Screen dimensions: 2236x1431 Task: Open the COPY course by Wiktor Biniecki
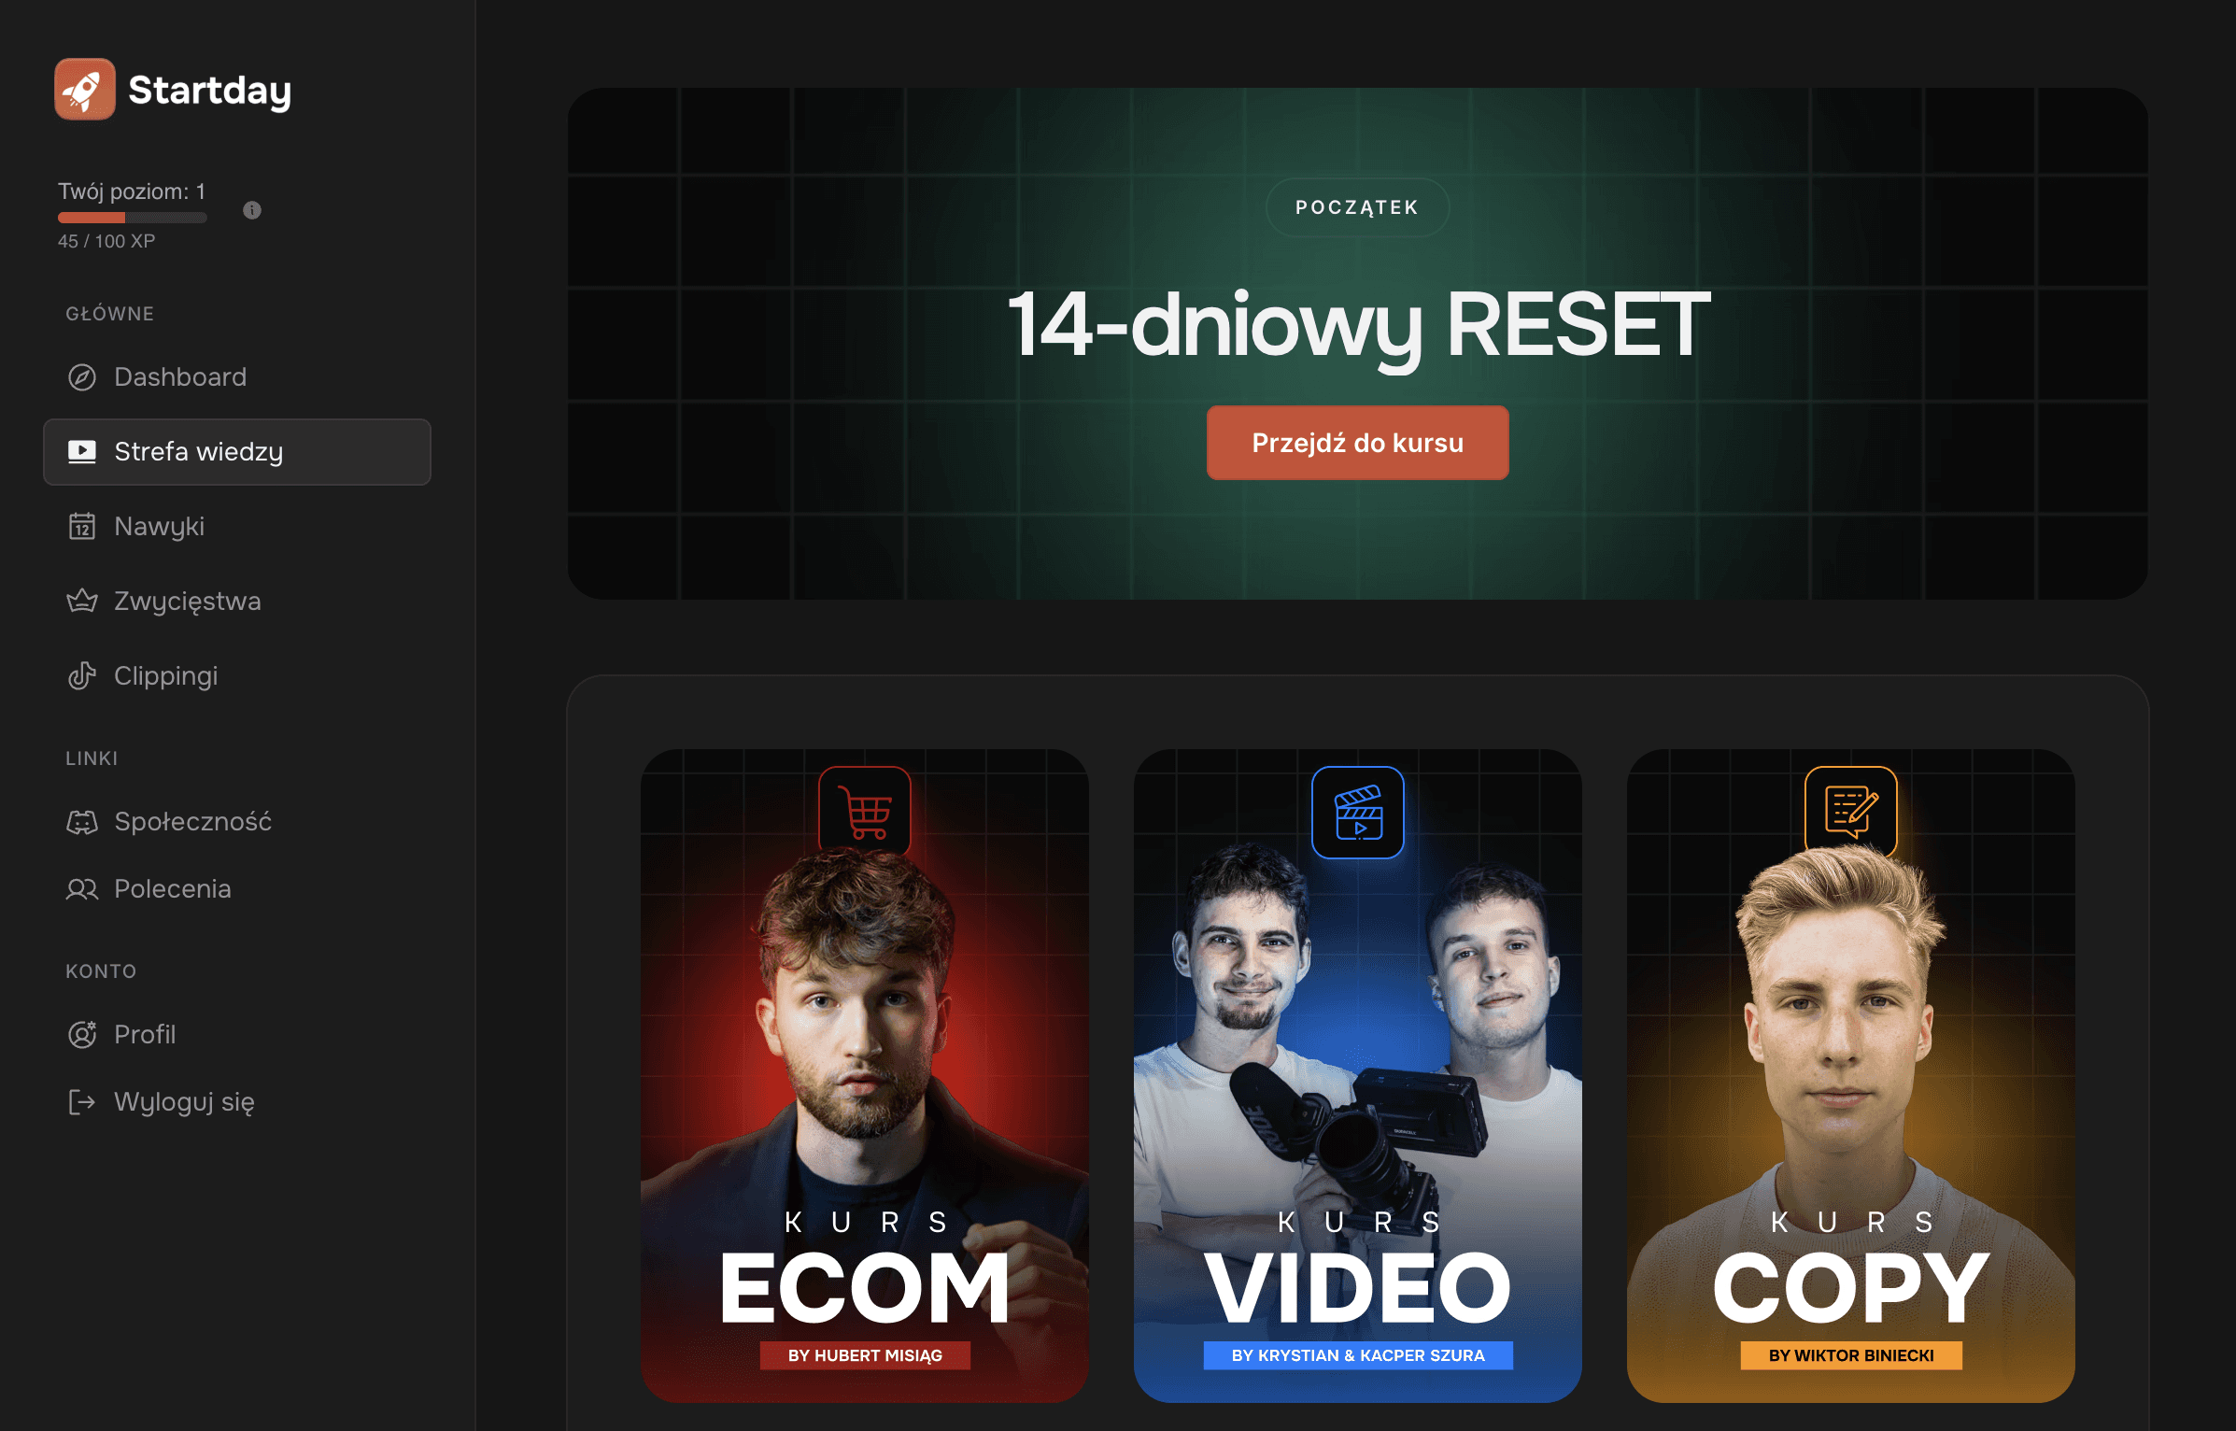click(x=1851, y=1075)
